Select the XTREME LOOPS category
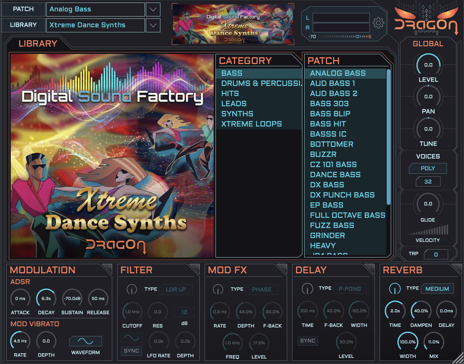The image size is (464, 364). pyautogui.click(x=259, y=124)
